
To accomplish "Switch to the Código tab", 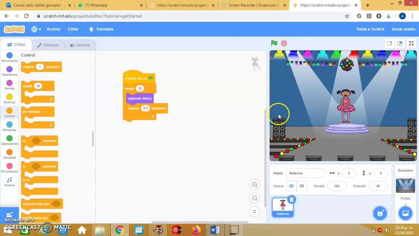I will [16, 45].
